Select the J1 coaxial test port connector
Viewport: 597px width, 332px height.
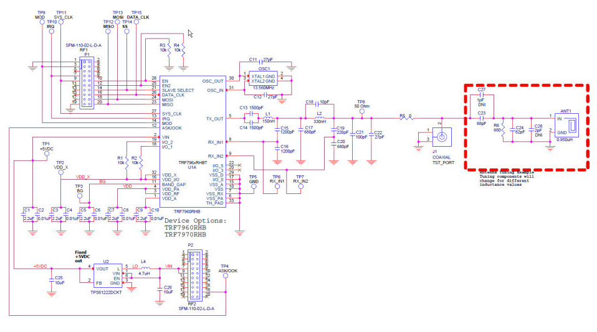pos(441,134)
